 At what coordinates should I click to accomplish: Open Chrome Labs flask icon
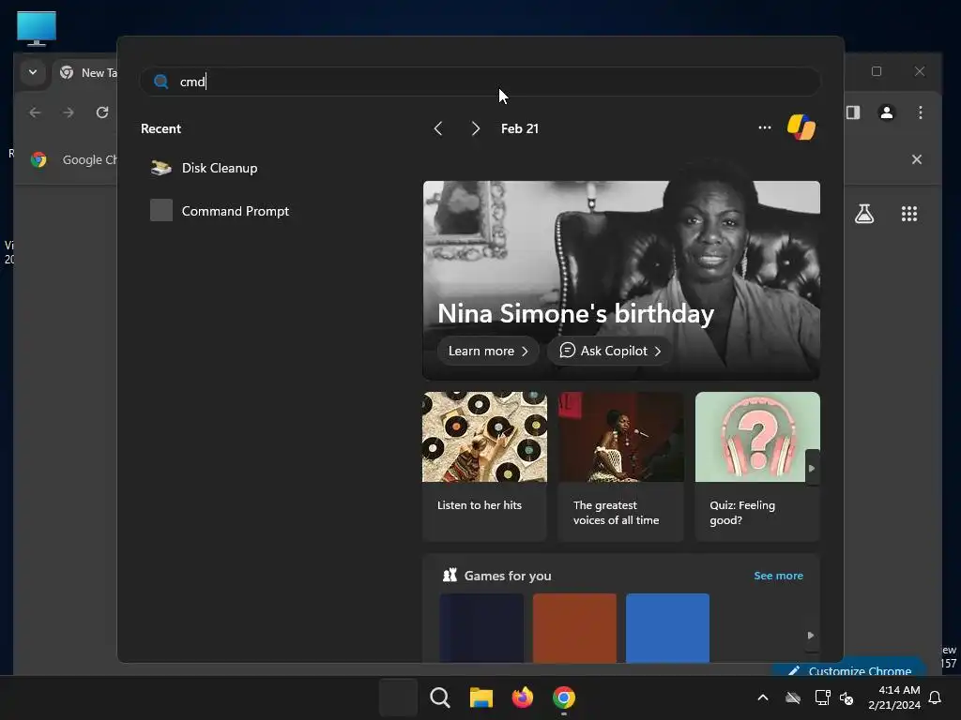[864, 214]
